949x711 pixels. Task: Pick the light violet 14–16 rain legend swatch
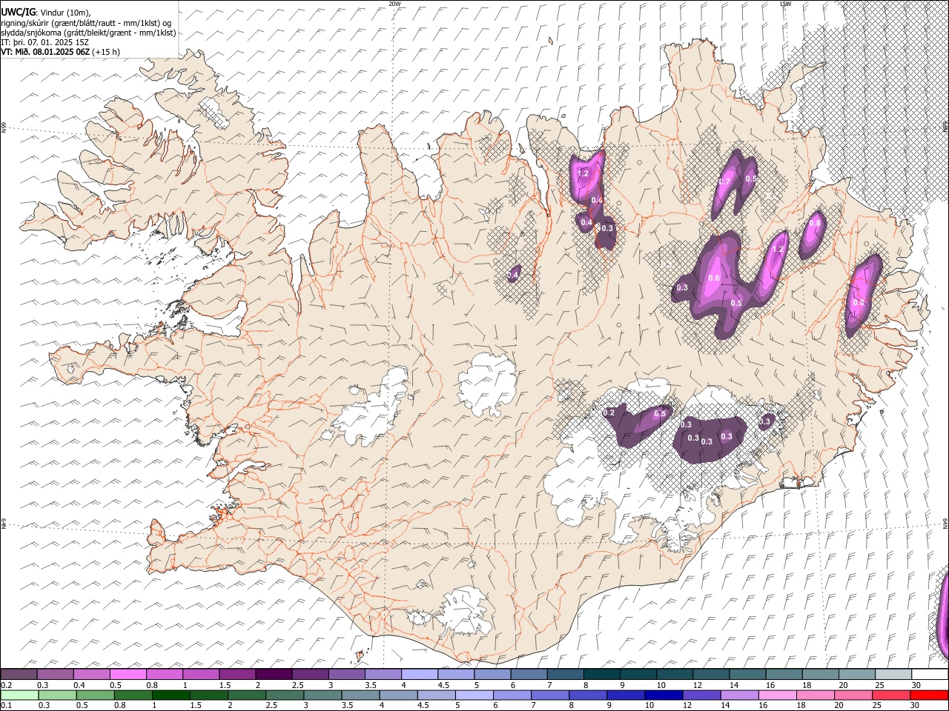pos(740,695)
